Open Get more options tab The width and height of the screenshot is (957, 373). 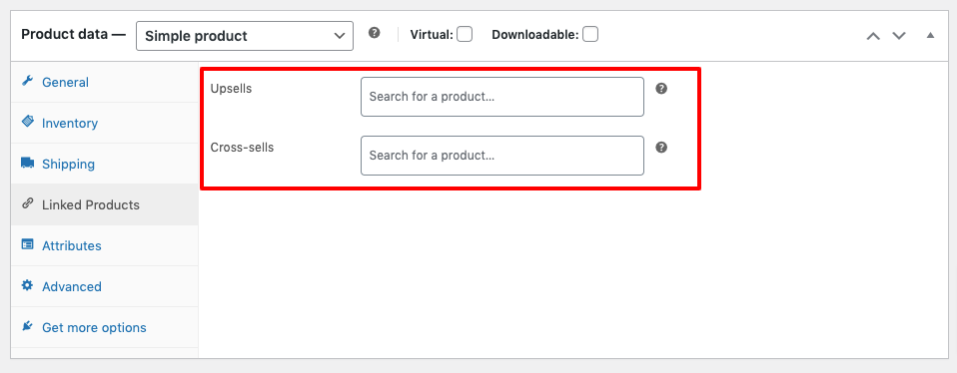click(104, 327)
